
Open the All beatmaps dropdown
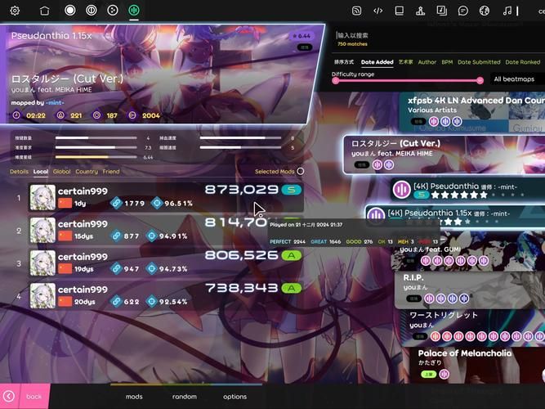point(517,79)
